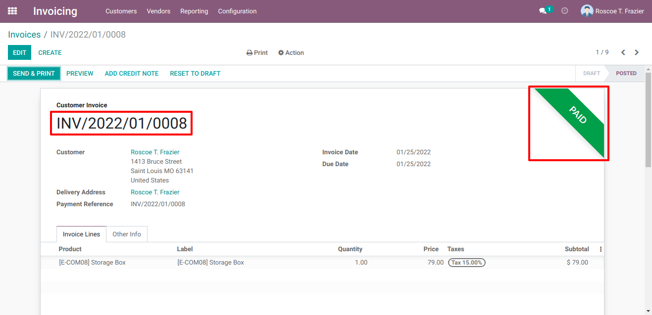Click the Invoice Date value 01/25/2022
Image resolution: width=652 pixels, height=315 pixels.
point(413,152)
